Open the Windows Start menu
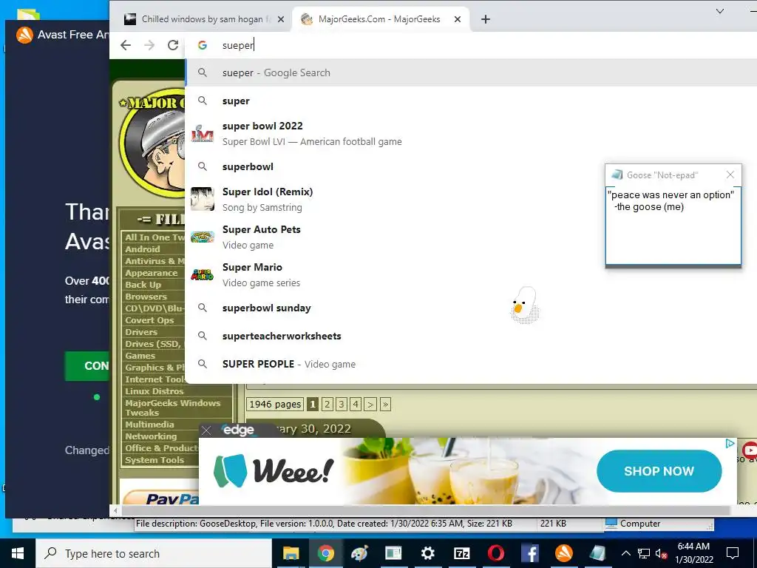Screen dimensions: 757x568 [x=18, y=553]
